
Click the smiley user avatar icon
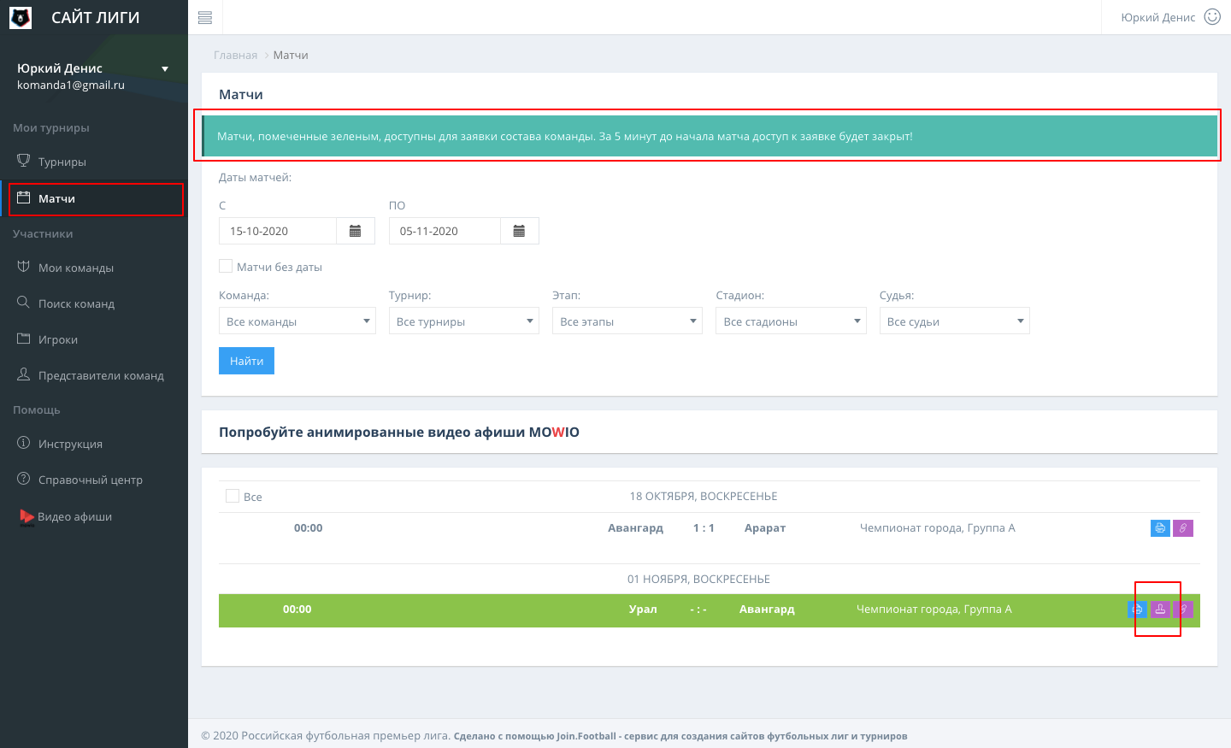pos(1212,17)
